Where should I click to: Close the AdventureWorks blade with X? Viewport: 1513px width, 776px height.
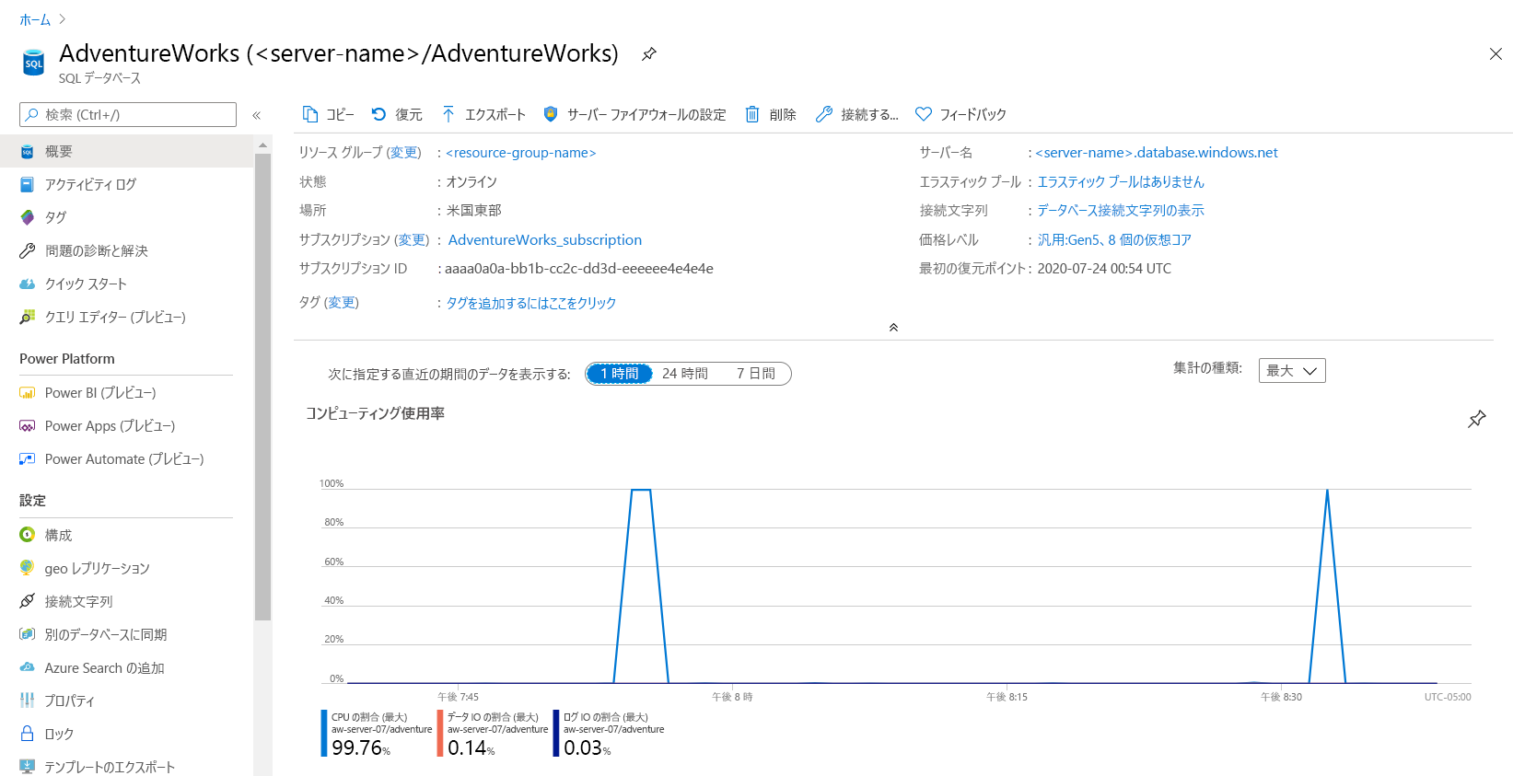coord(1496,54)
